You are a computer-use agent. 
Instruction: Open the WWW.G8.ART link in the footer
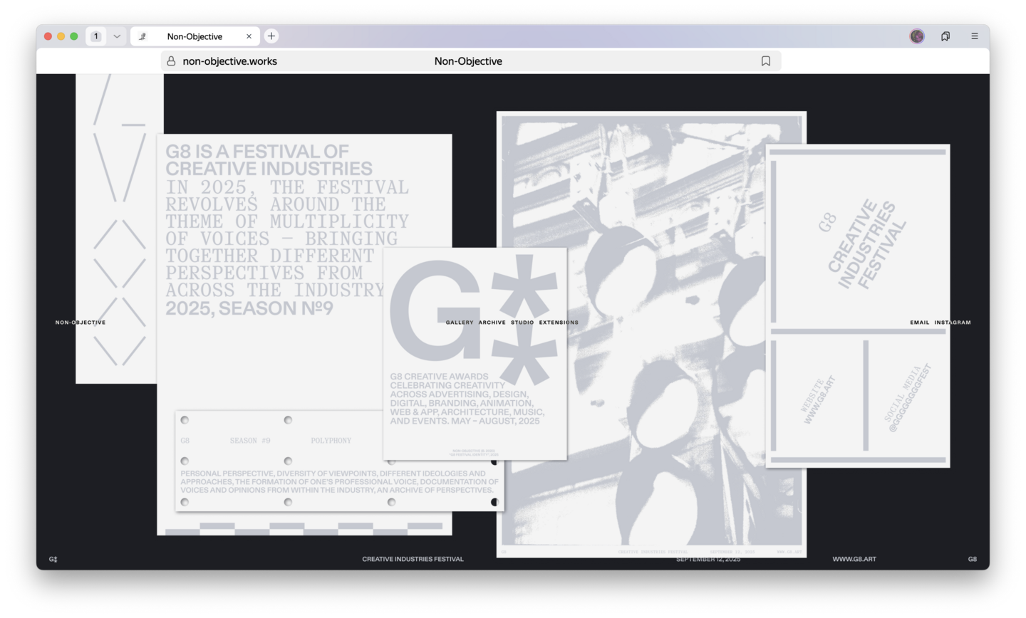854,559
